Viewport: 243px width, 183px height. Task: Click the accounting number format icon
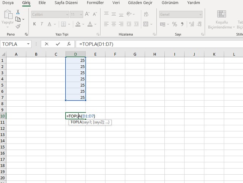(x=163, y=24)
